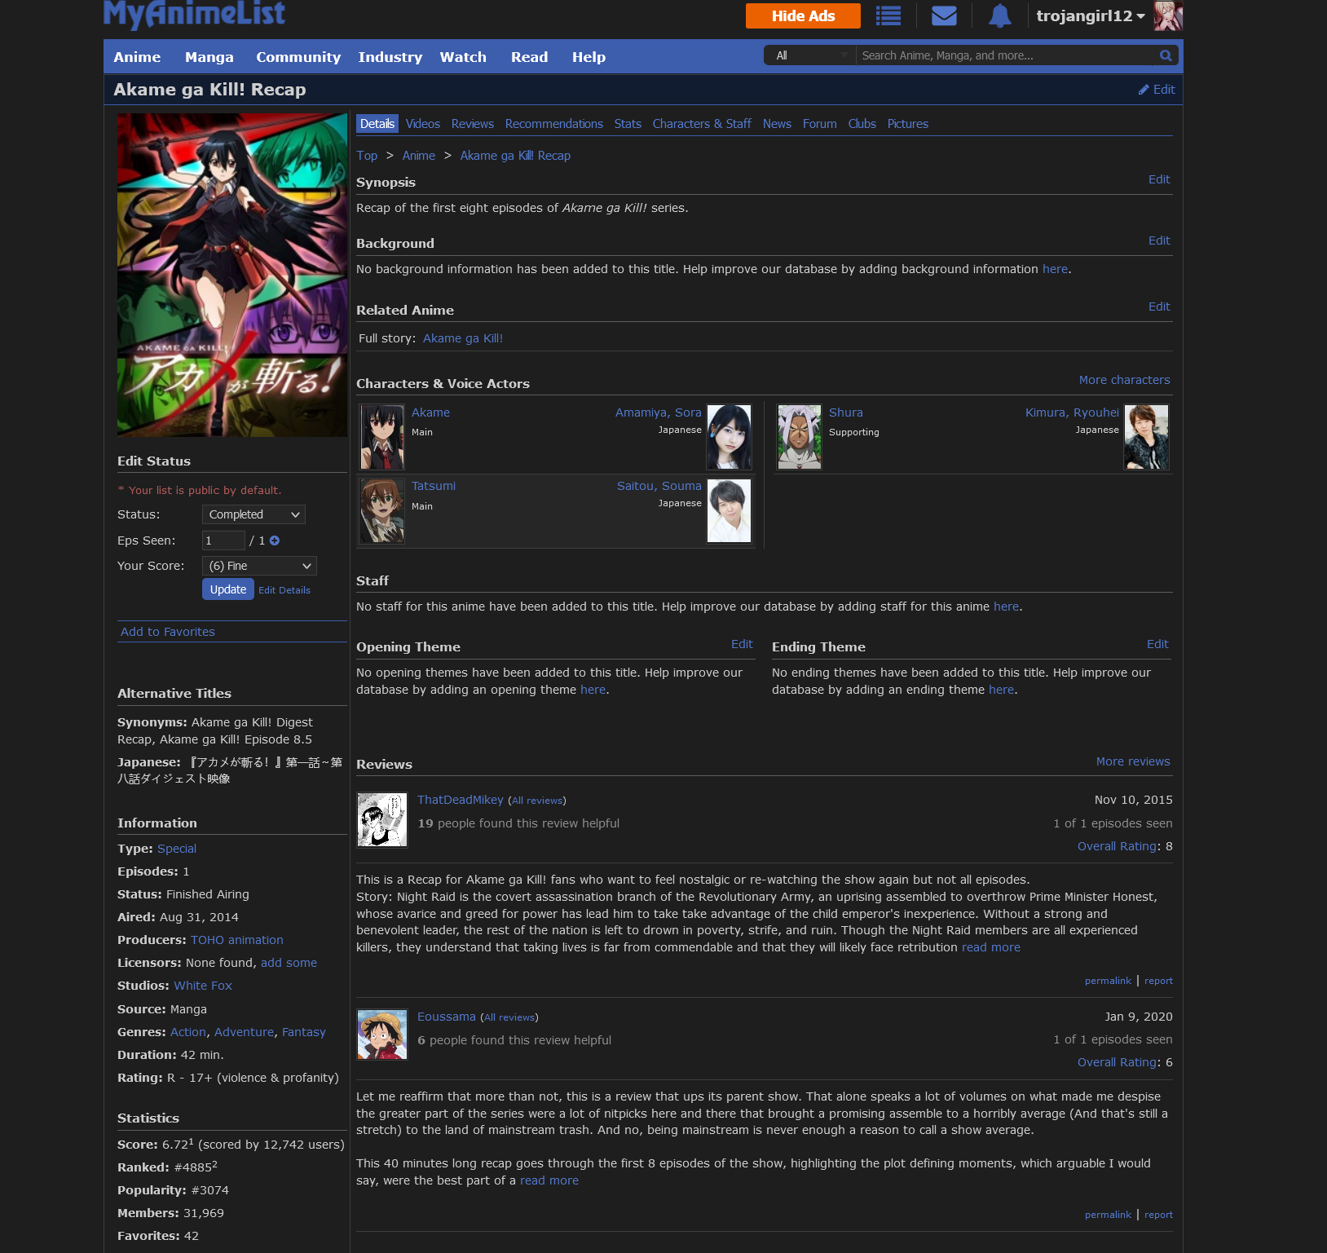Click ThatDeadMikey reviewer avatar
The height and width of the screenshot is (1253, 1327).
coord(382,819)
